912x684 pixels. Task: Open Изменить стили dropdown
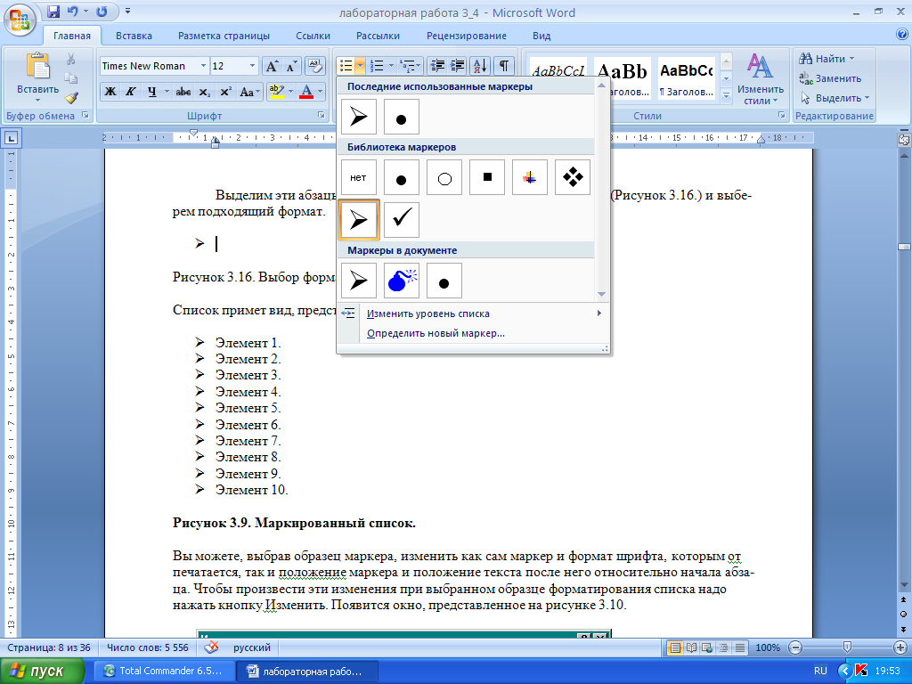pos(760,78)
